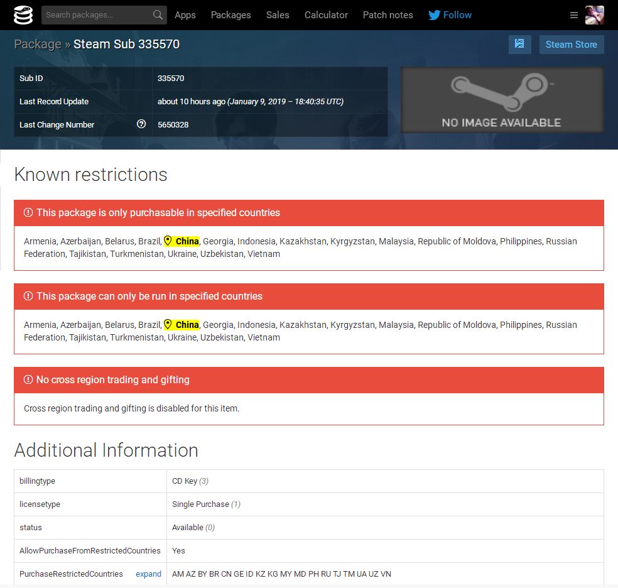The width and height of the screenshot is (618, 588).
Task: Open the Steam Store button
Action: tap(572, 44)
